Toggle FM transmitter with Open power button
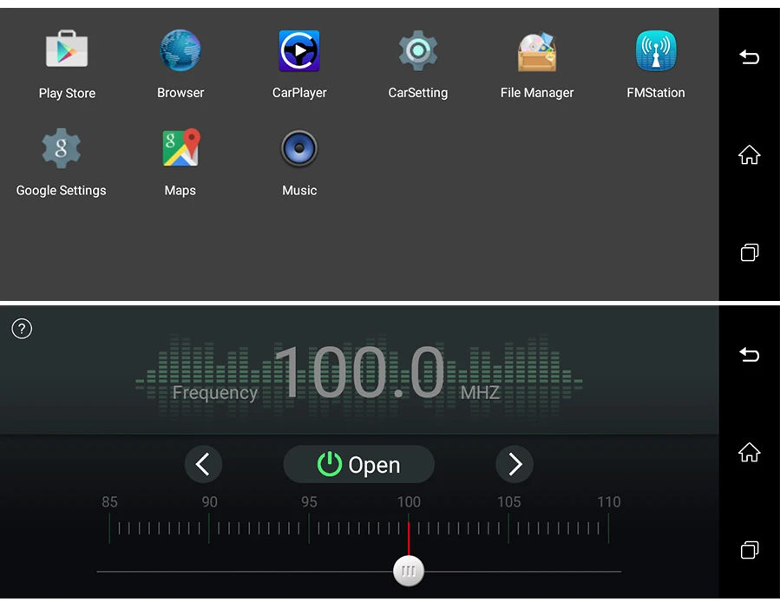This screenshot has width=780, height=602. (x=358, y=464)
